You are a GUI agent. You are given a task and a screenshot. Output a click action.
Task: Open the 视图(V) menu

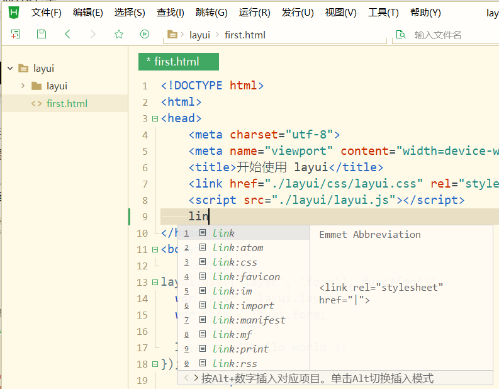tap(341, 13)
